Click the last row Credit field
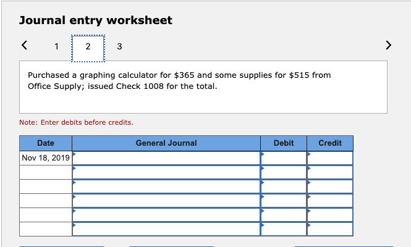Viewport: 411px width, 247px height. pos(330,228)
